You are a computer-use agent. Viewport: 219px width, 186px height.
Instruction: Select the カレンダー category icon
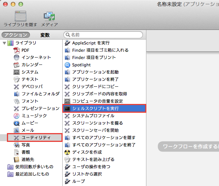pyautogui.click(x=17, y=65)
